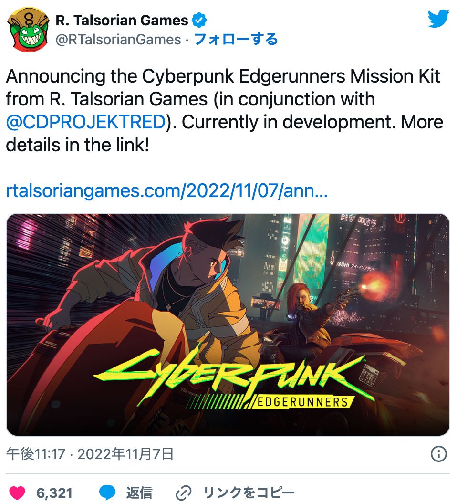Click the リンクをコピー text
The height and width of the screenshot is (503, 457).
[249, 493]
